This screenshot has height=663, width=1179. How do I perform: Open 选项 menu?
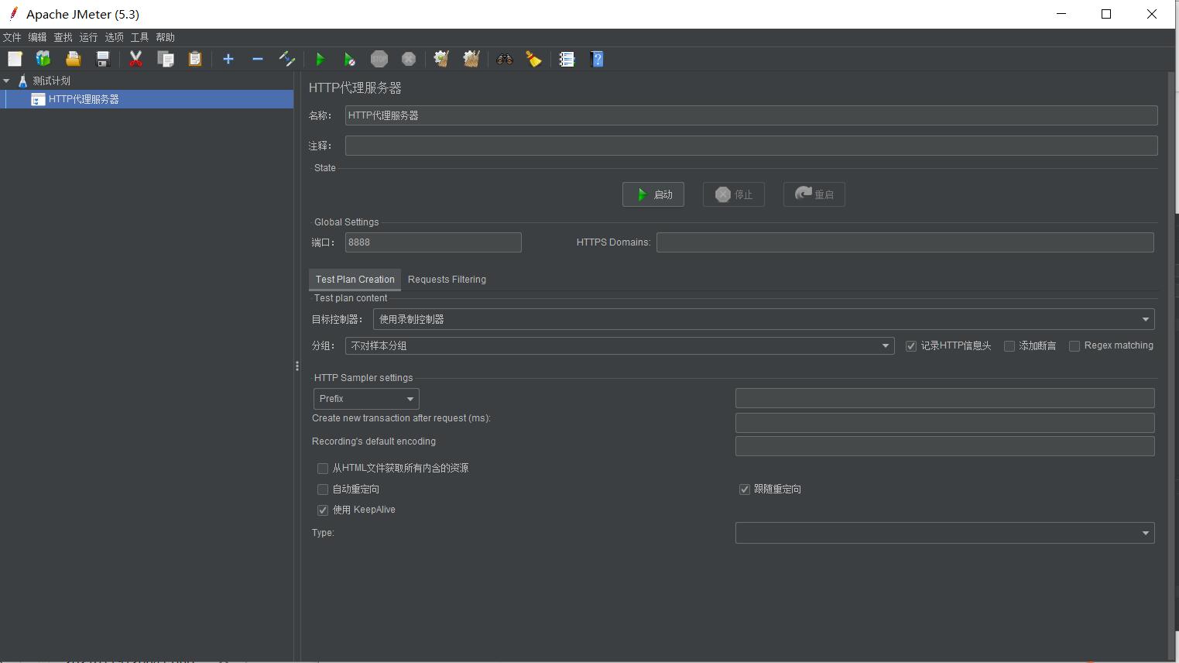115,37
